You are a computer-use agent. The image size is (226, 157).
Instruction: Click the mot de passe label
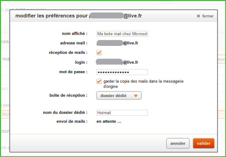73,72
